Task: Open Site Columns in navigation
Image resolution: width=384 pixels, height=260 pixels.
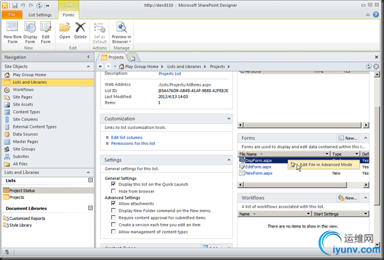Action: [x=25, y=120]
